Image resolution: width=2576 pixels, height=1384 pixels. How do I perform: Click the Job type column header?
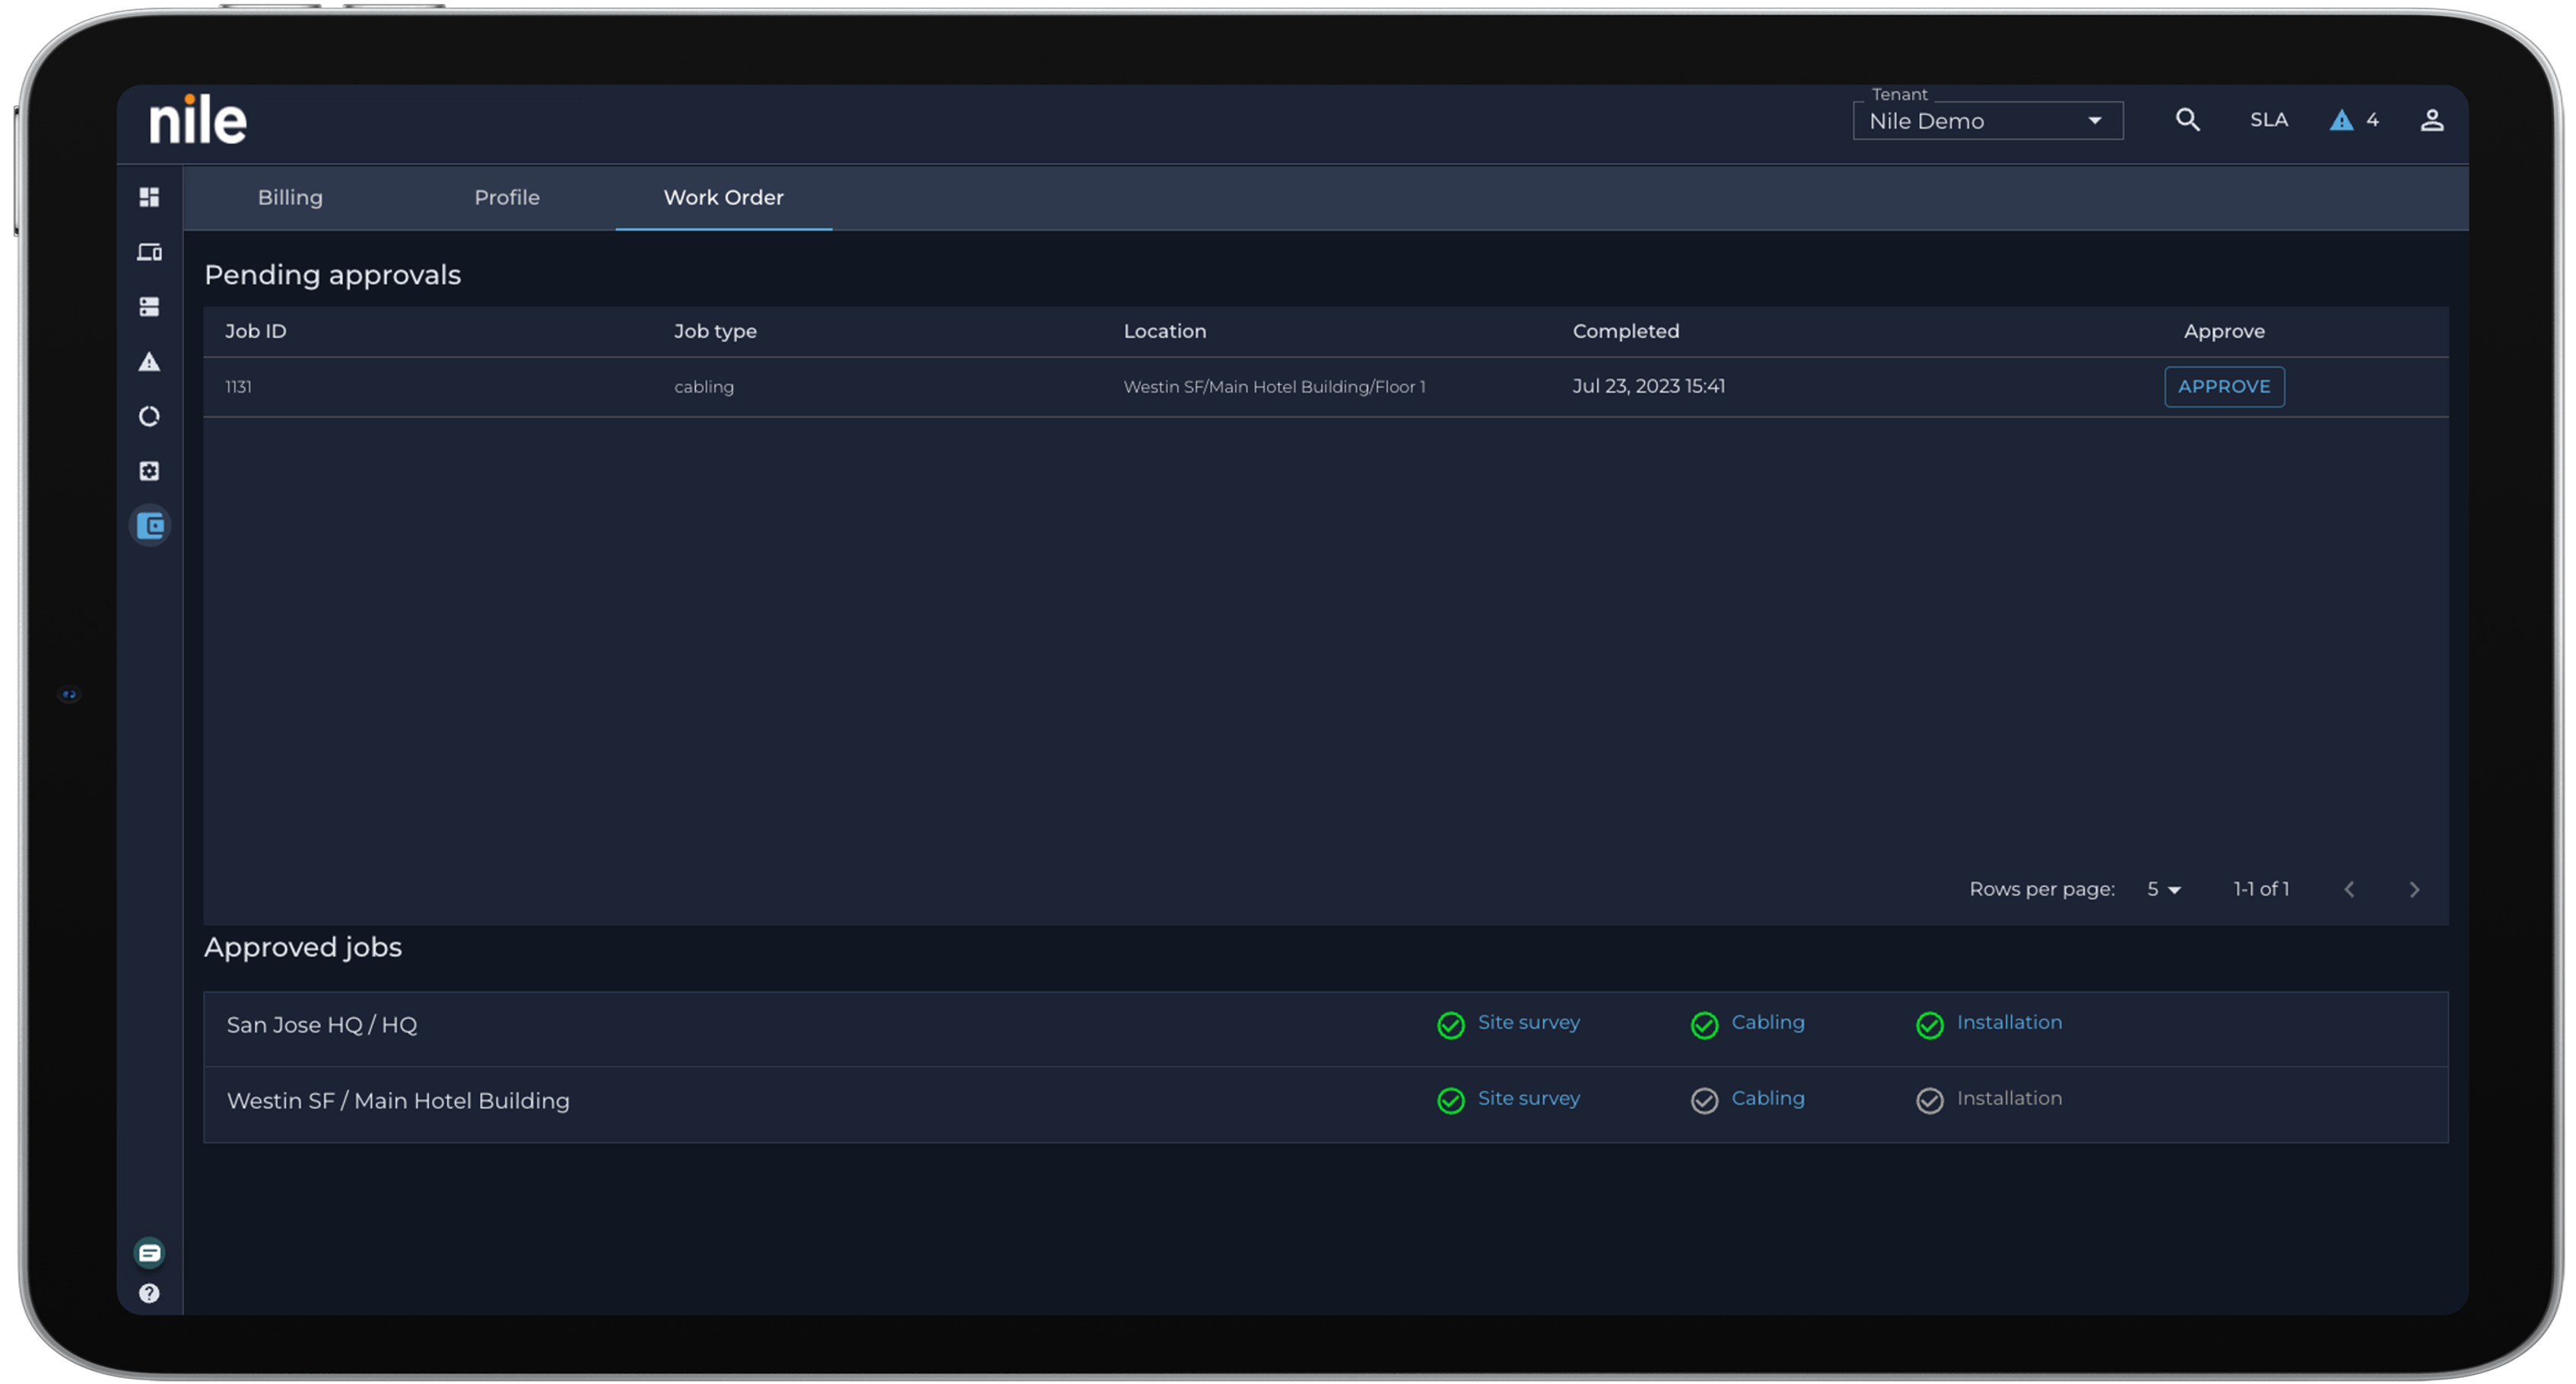714,331
